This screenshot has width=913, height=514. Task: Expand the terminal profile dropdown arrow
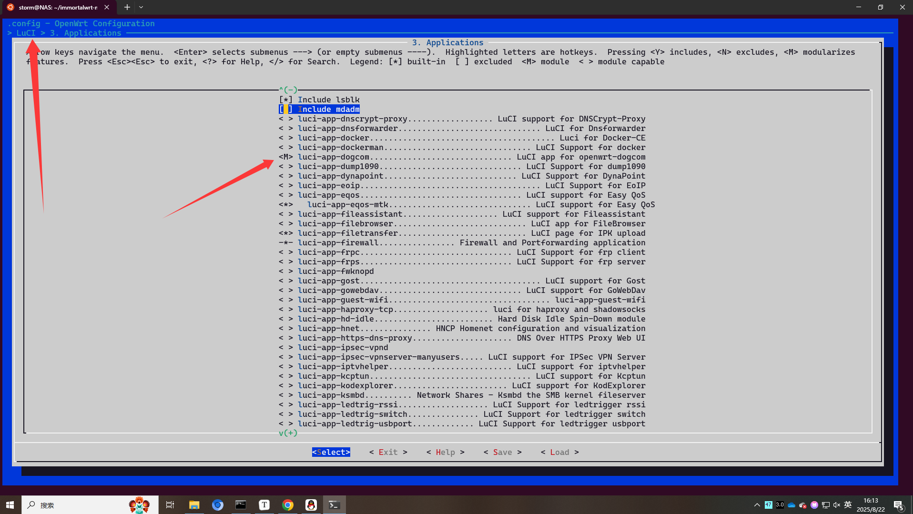(x=141, y=7)
